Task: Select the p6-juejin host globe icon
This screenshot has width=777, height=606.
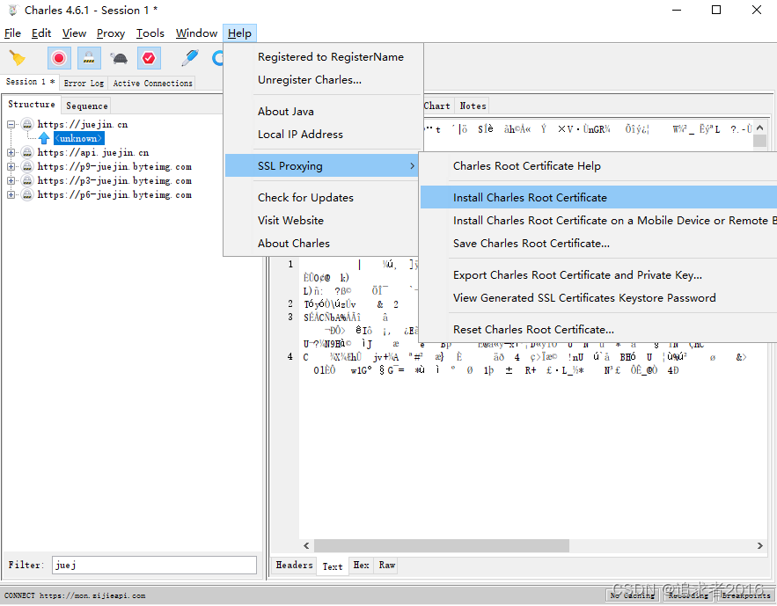Action: (27, 194)
